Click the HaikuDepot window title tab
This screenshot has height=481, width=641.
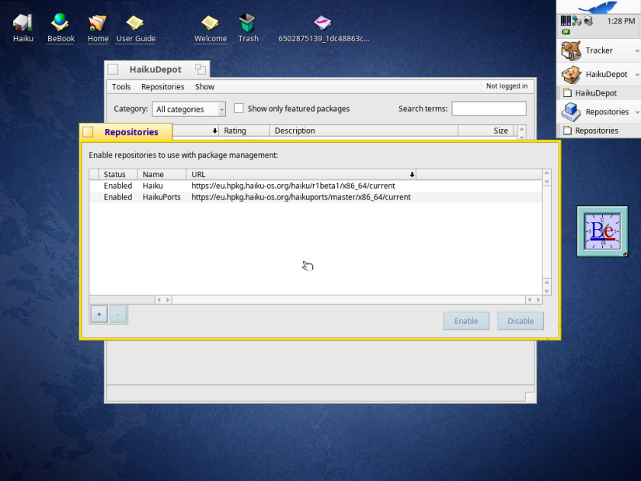(x=155, y=69)
